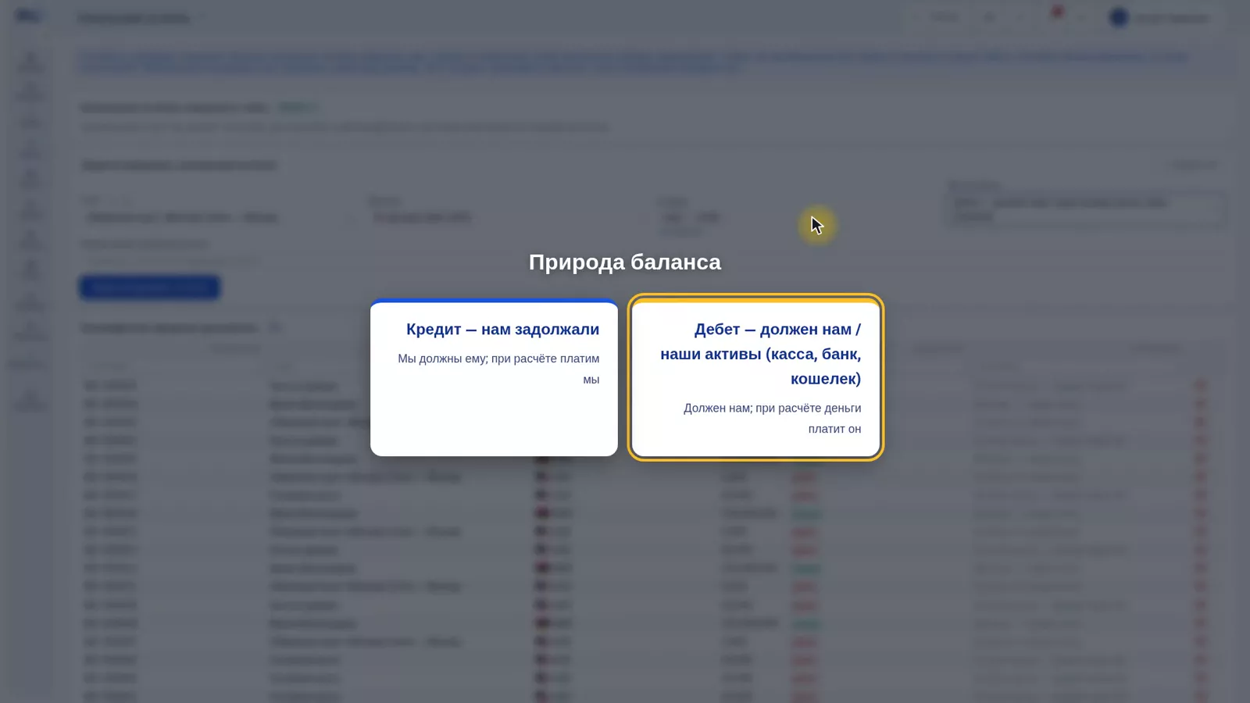
Task: Choose the "Кредит — нам задолжали" card
Action: 494,378
